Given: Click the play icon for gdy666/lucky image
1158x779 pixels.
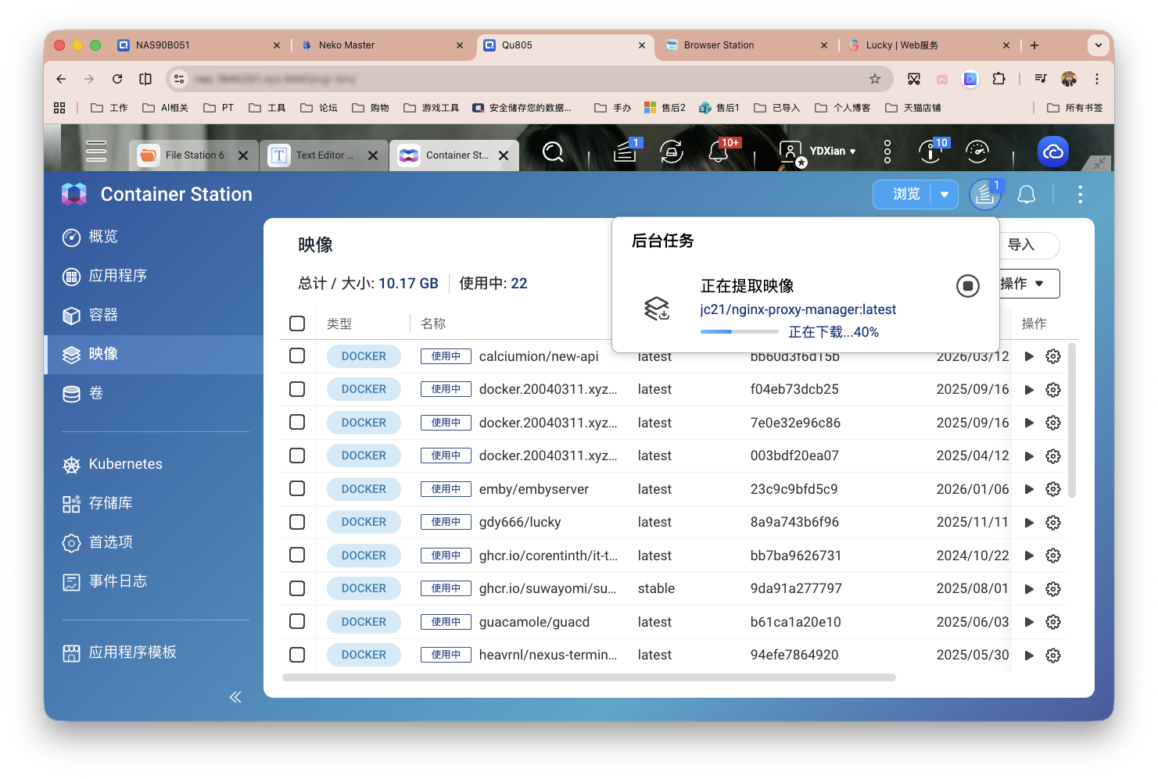Looking at the screenshot, I should pos(1029,522).
